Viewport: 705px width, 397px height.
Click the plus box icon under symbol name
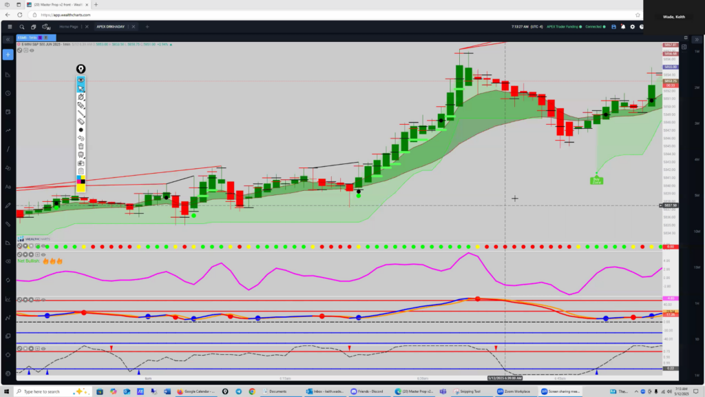25,50
